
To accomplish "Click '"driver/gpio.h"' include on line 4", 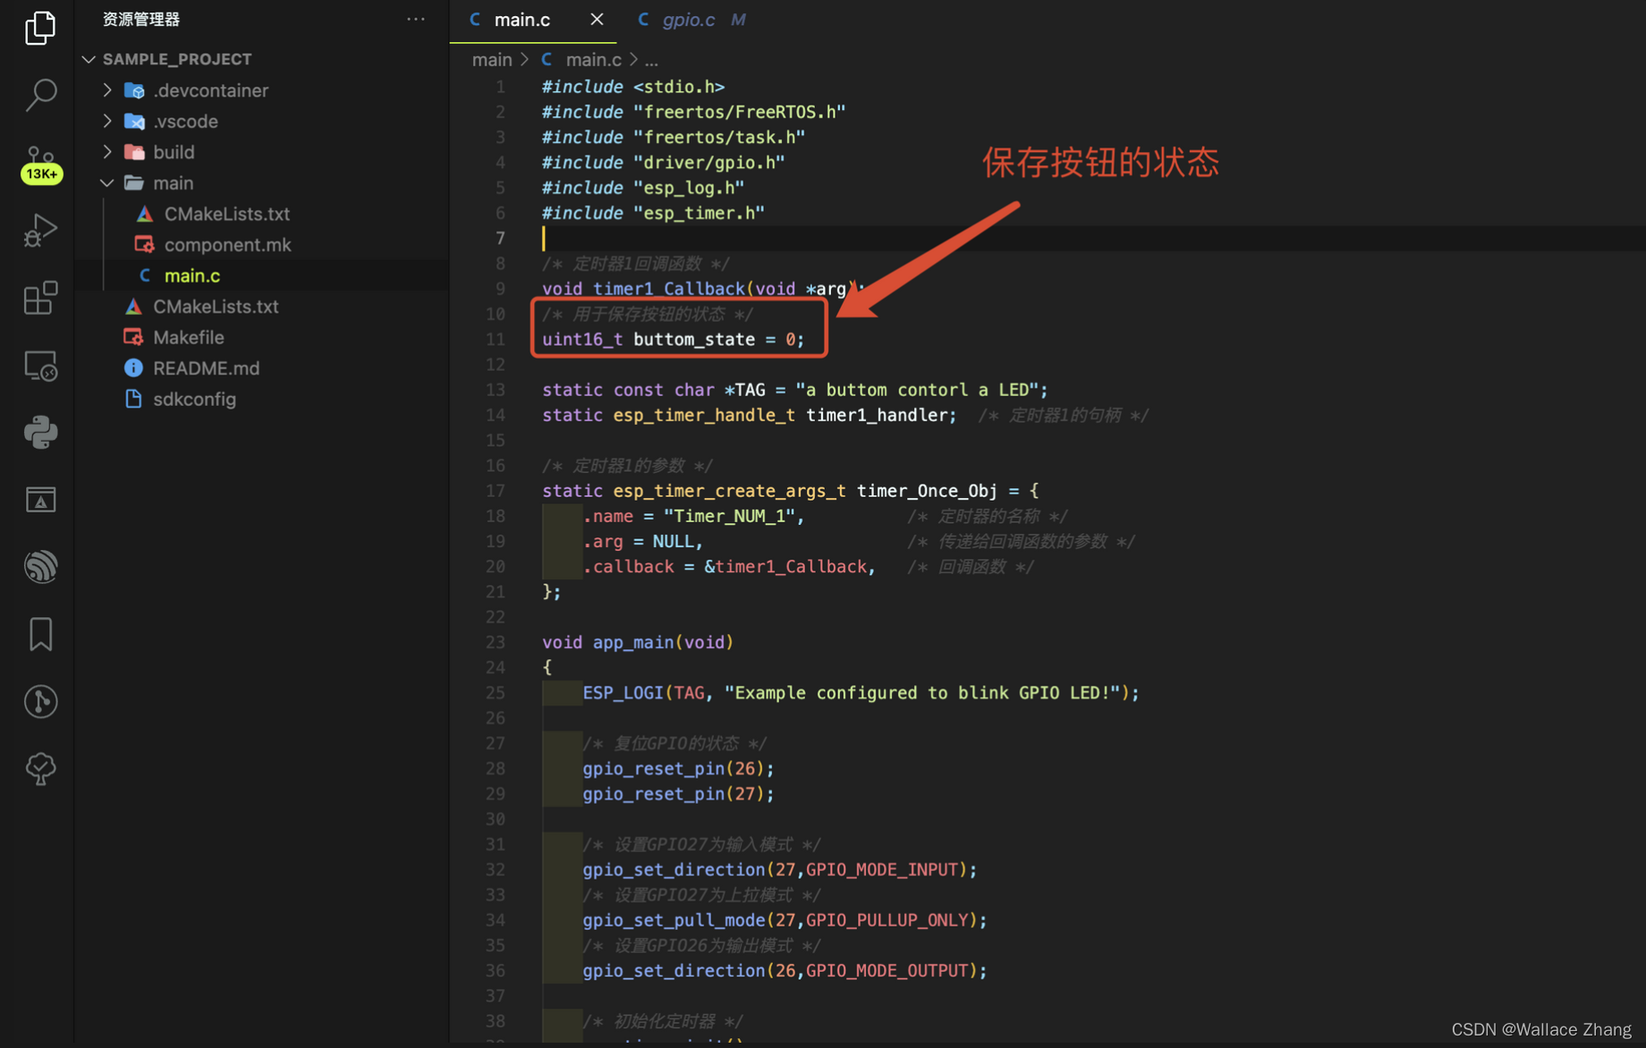I will coord(709,162).
